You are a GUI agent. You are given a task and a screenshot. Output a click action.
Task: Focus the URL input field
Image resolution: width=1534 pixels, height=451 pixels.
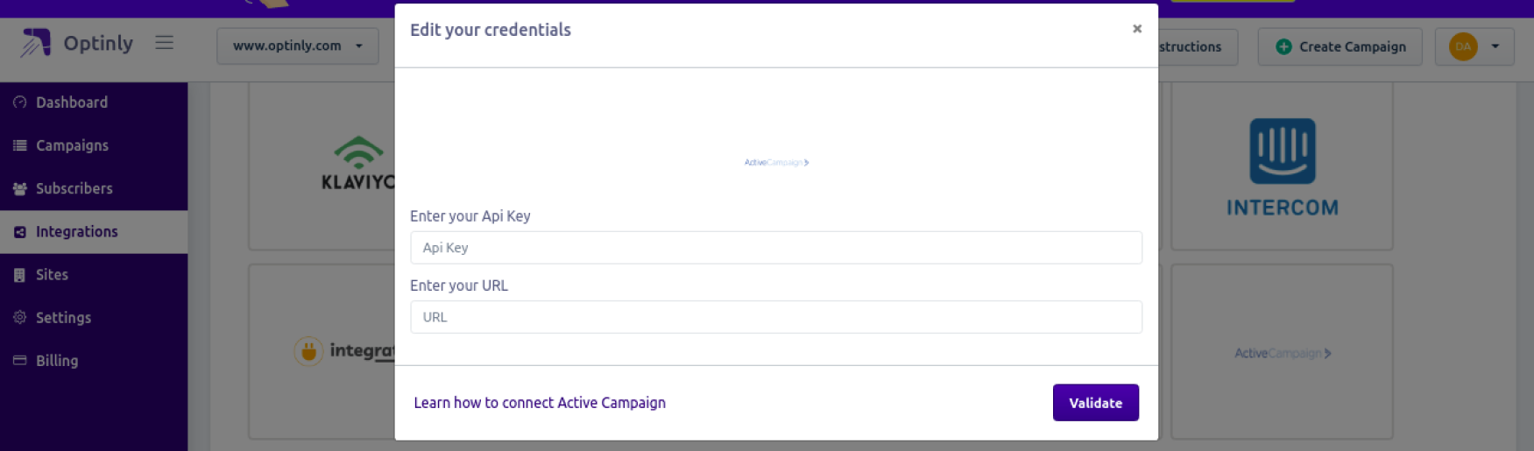(776, 317)
